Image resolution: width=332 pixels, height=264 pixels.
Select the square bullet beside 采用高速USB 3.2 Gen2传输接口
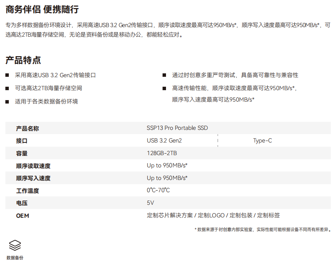pyautogui.click(x=6, y=75)
